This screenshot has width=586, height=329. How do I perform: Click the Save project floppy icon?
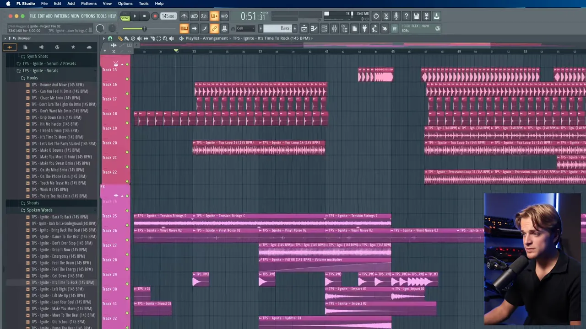[416, 16]
